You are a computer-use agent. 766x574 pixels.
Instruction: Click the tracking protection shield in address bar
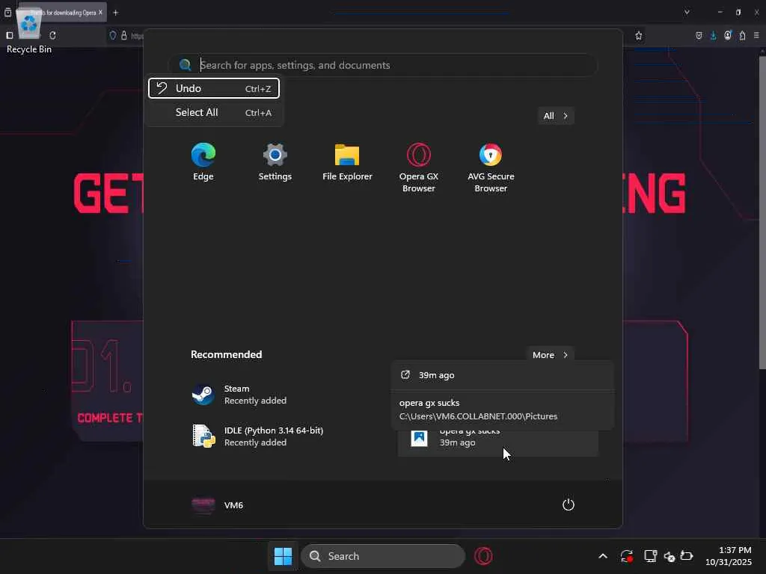point(113,35)
